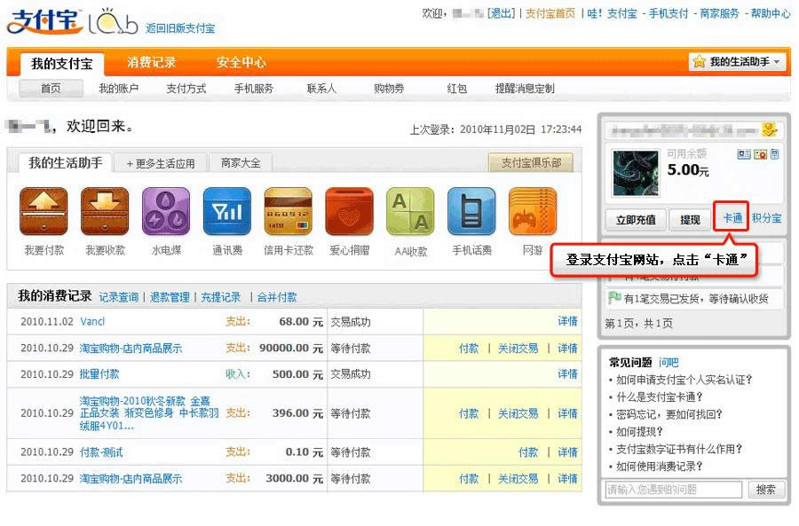
Task: Open the 退款管理 link
Action: pos(170,297)
